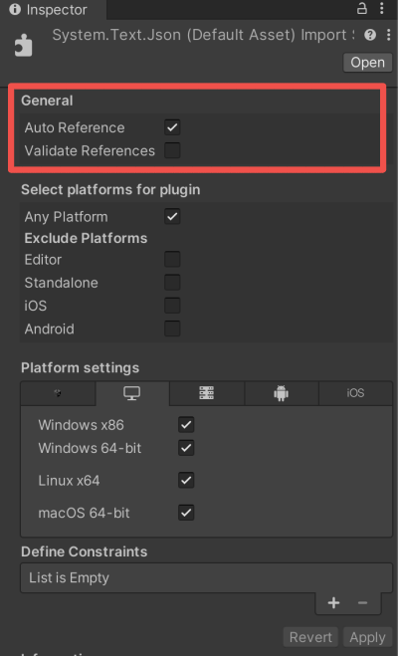Select the iOS platform settings tab
This screenshot has height=656, width=398.
coord(355,393)
